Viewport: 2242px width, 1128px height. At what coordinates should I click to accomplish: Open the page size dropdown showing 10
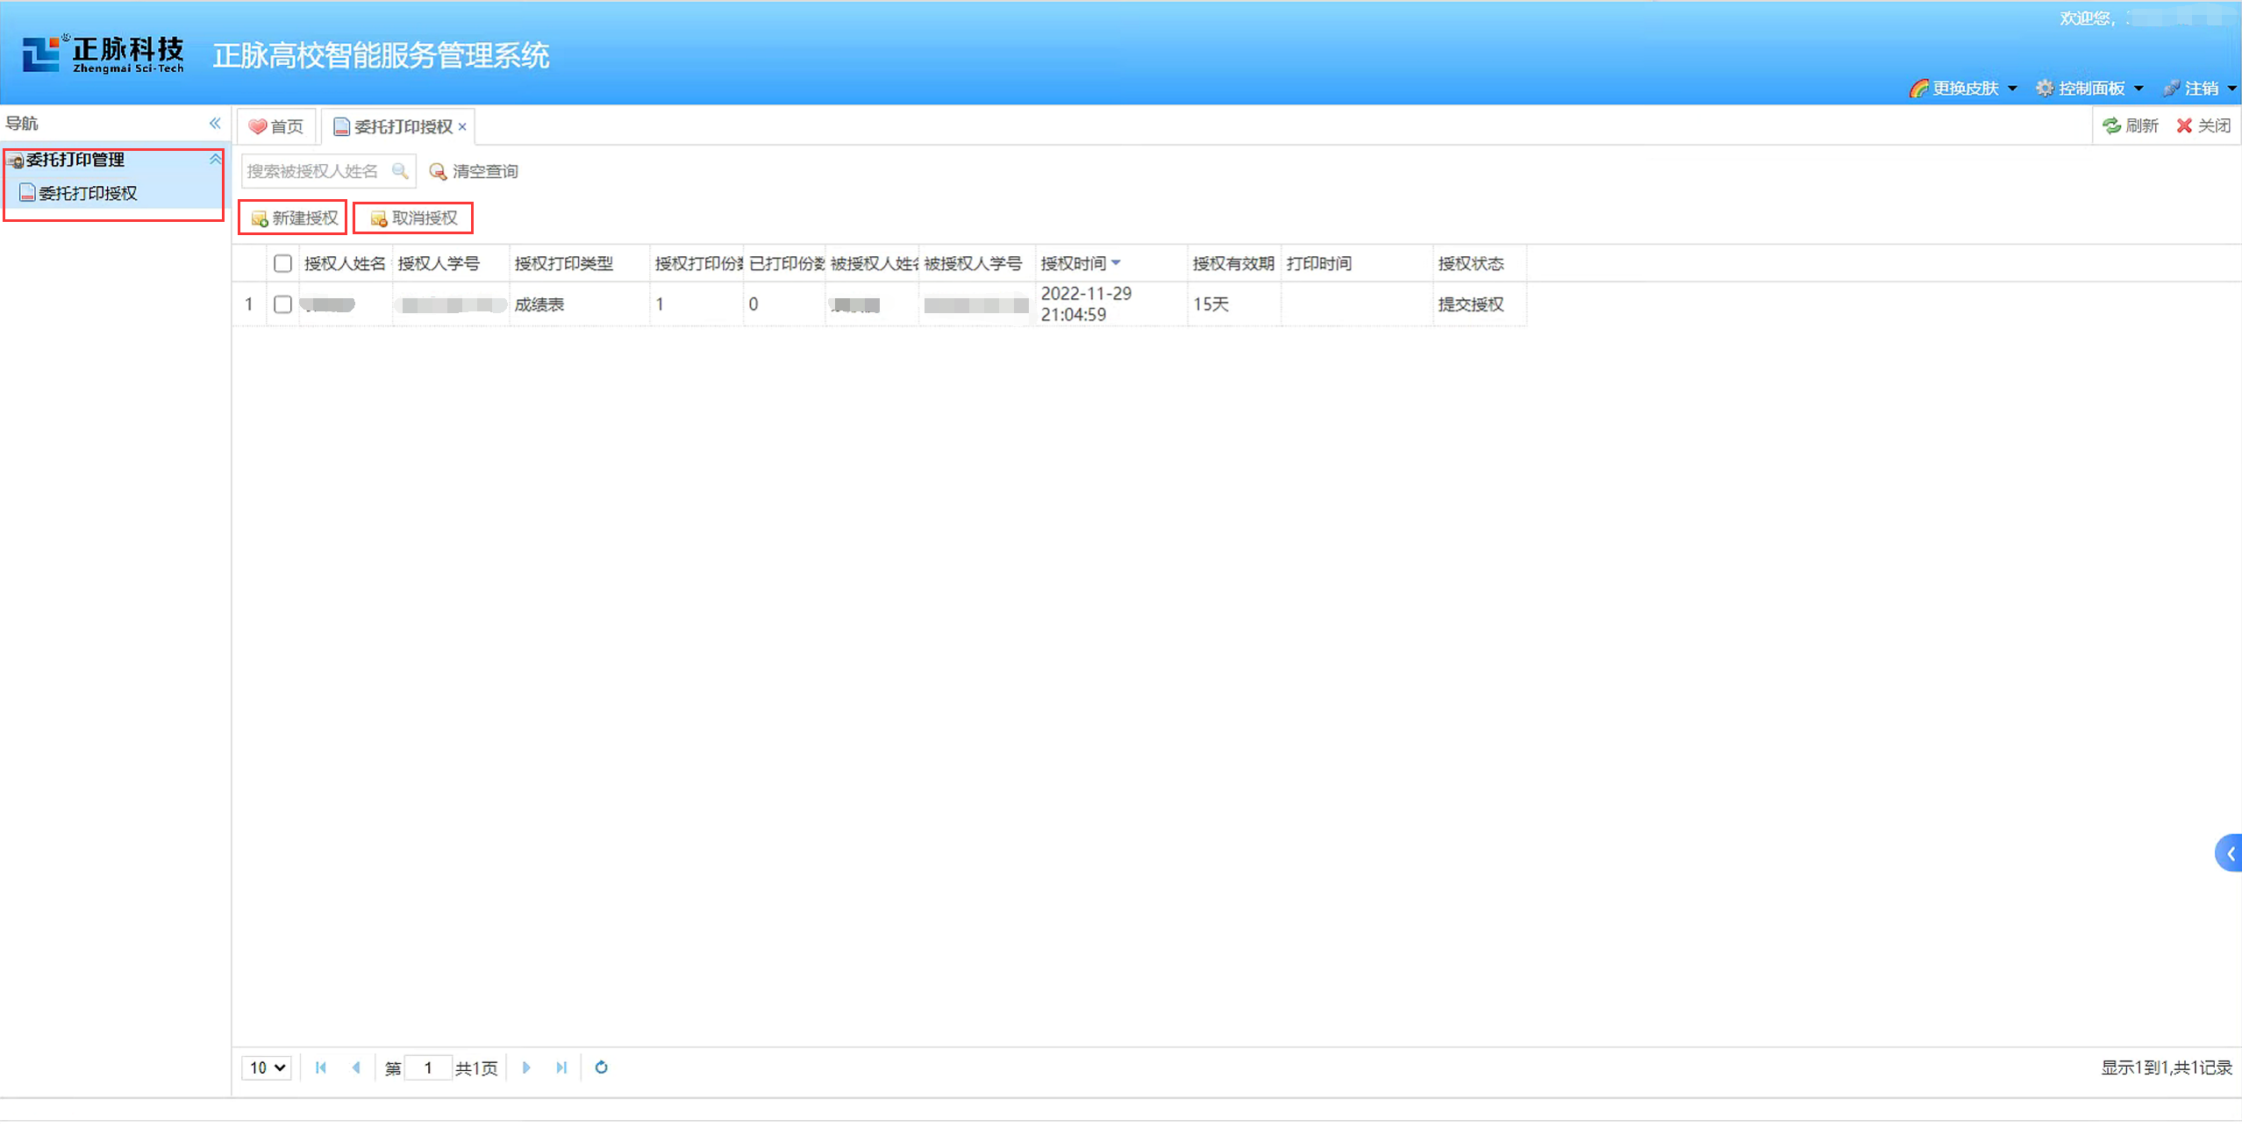pyautogui.click(x=267, y=1067)
